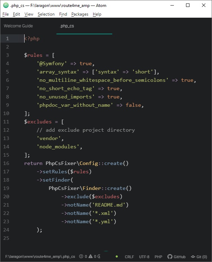The width and height of the screenshot is (212, 262).
Task: Click the setFinder method call
Action: pyautogui.click(x=56, y=180)
